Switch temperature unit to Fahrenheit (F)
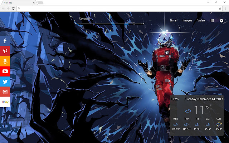This screenshot has width=229, height=143. point(211,106)
